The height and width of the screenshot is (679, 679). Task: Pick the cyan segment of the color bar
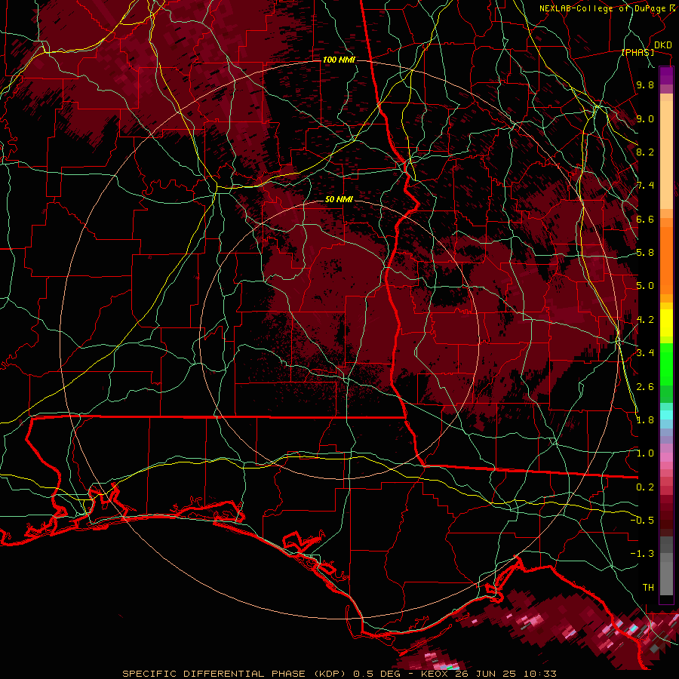pyautogui.click(x=666, y=415)
